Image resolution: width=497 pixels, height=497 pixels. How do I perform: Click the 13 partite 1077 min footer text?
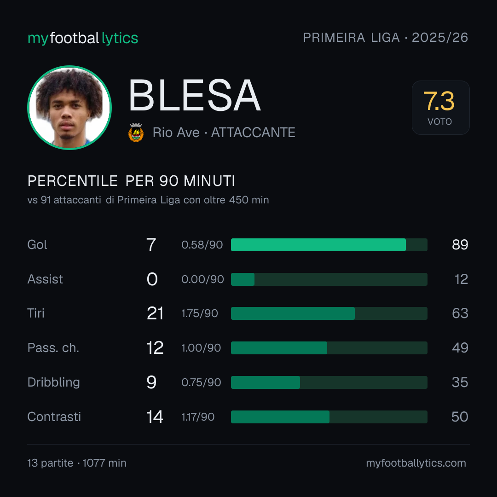77,463
